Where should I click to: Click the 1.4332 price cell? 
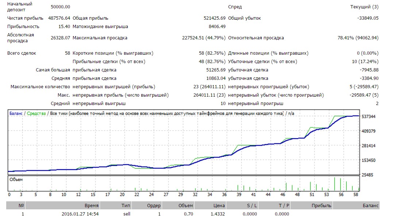point(219,214)
